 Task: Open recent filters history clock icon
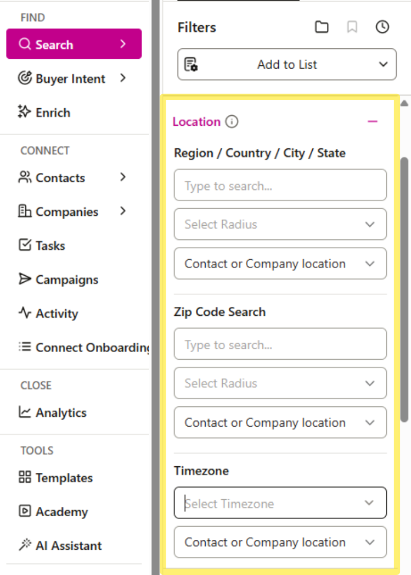click(x=382, y=26)
